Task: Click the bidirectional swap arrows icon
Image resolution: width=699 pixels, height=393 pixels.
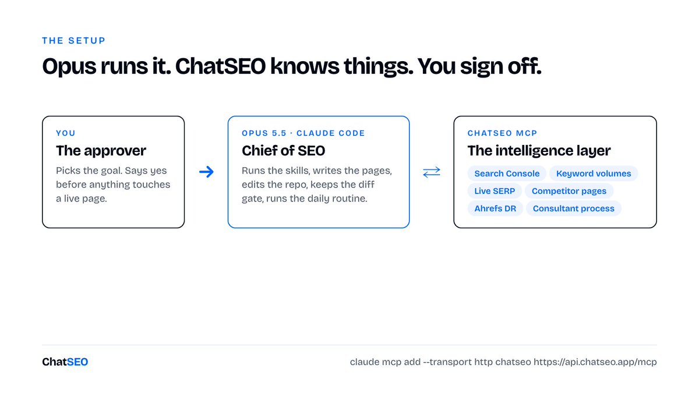Action: (432, 172)
